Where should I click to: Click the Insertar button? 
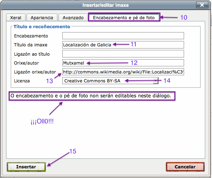click(x=26, y=167)
